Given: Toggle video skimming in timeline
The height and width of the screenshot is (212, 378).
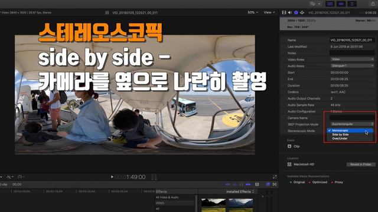Looking at the screenshot, I should (x=227, y=184).
